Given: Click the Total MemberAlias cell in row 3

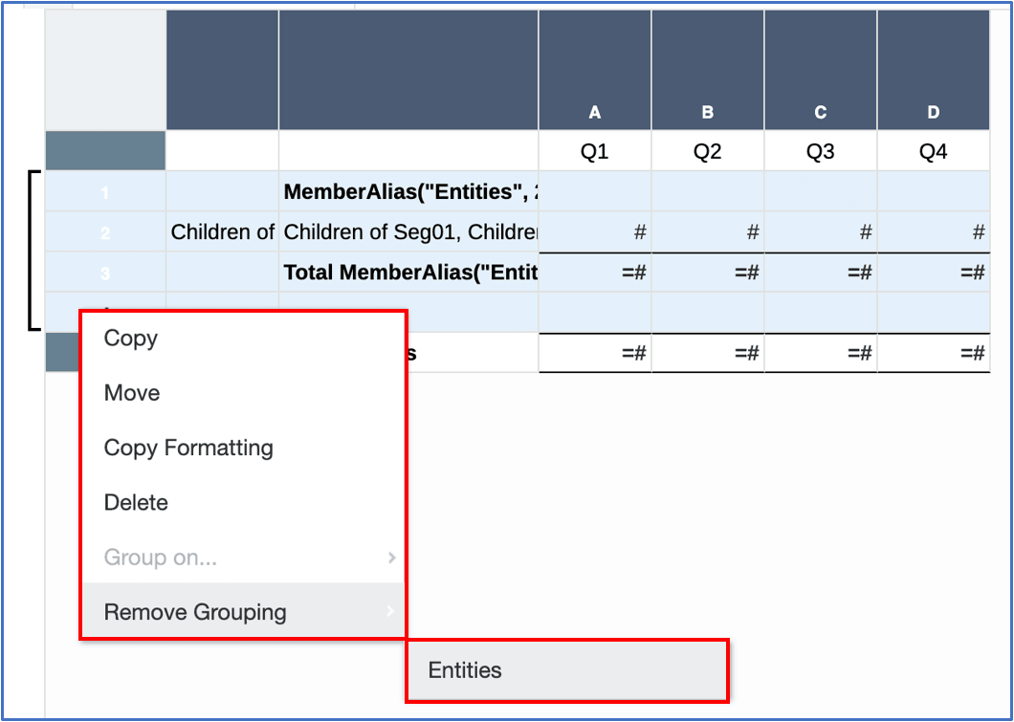Looking at the screenshot, I should coord(408,273).
